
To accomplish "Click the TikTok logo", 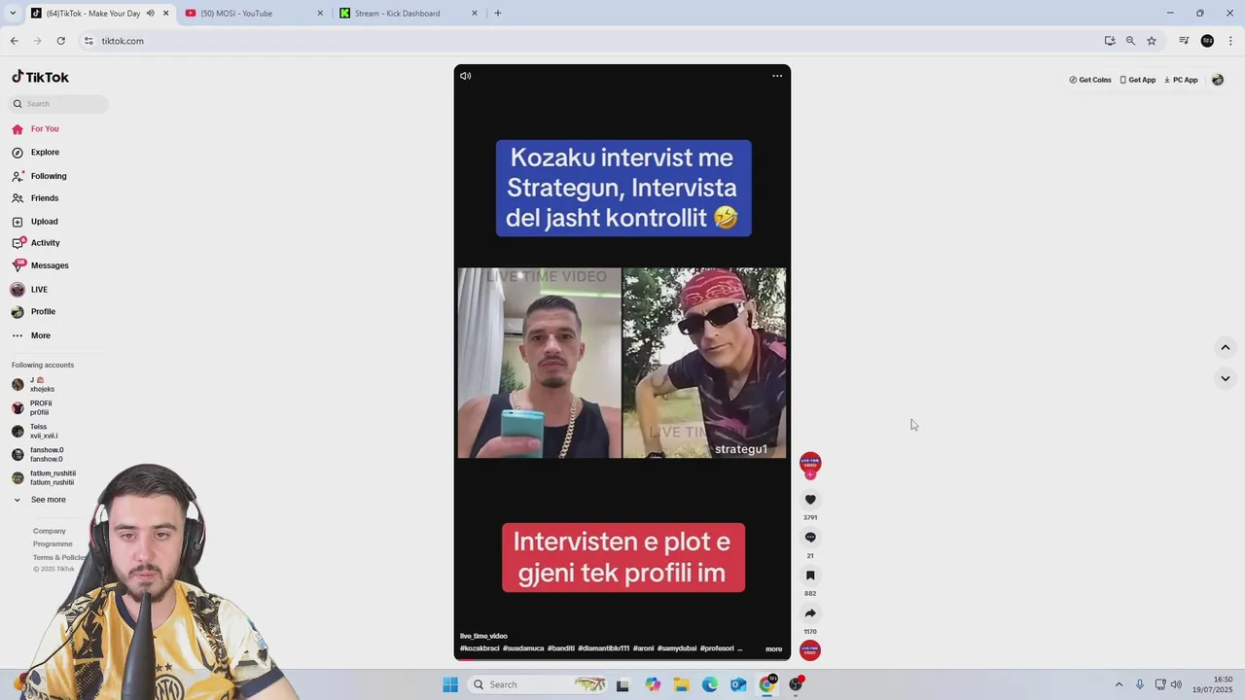I will [x=41, y=77].
